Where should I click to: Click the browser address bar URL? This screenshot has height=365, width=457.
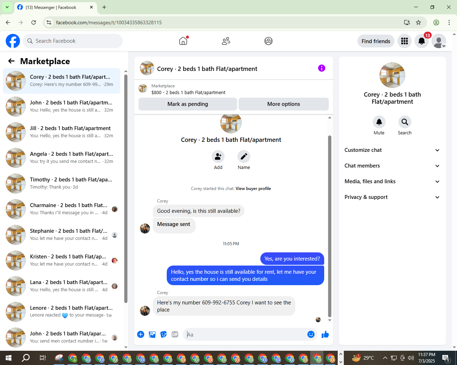click(109, 22)
